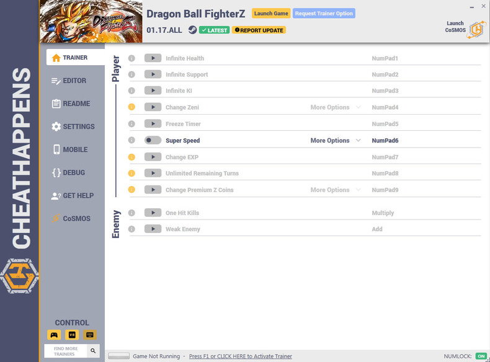The height and width of the screenshot is (362, 490).
Task: Click the orange info icon beside Change Zeni
Action: point(131,107)
